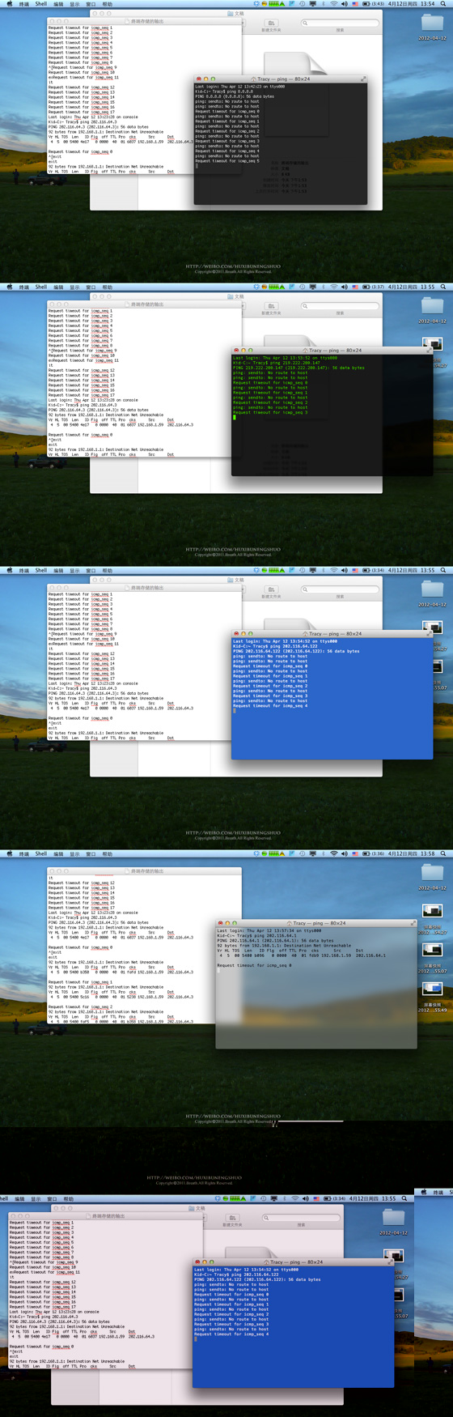Click Apple logo in the 13:54 menu bar
This screenshot has width=453, height=1417.
(x=8, y=3)
